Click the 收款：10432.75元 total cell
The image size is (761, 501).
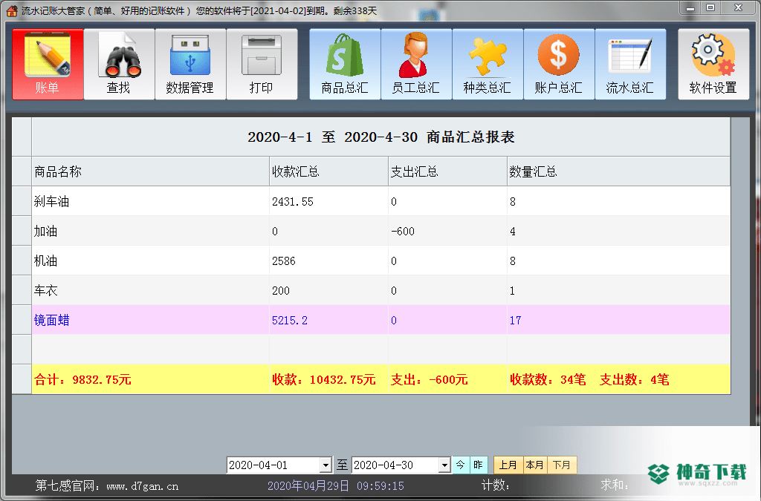(x=329, y=379)
